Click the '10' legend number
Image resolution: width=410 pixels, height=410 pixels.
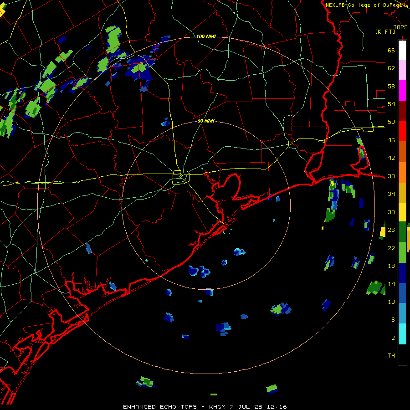(391, 302)
